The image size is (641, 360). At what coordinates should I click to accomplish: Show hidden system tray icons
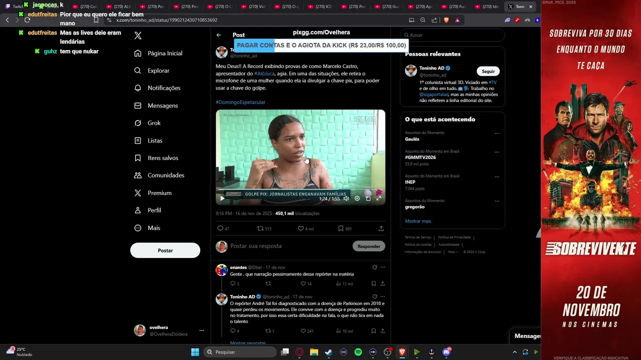pos(515,352)
